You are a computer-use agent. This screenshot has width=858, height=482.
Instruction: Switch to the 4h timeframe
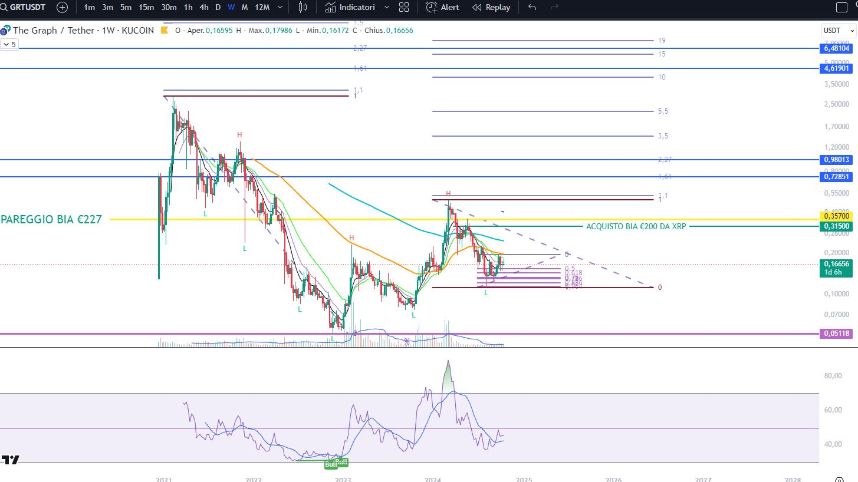[203, 7]
